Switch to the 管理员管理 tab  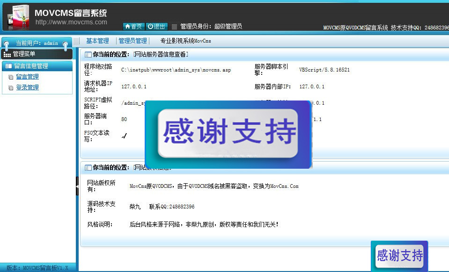(133, 41)
